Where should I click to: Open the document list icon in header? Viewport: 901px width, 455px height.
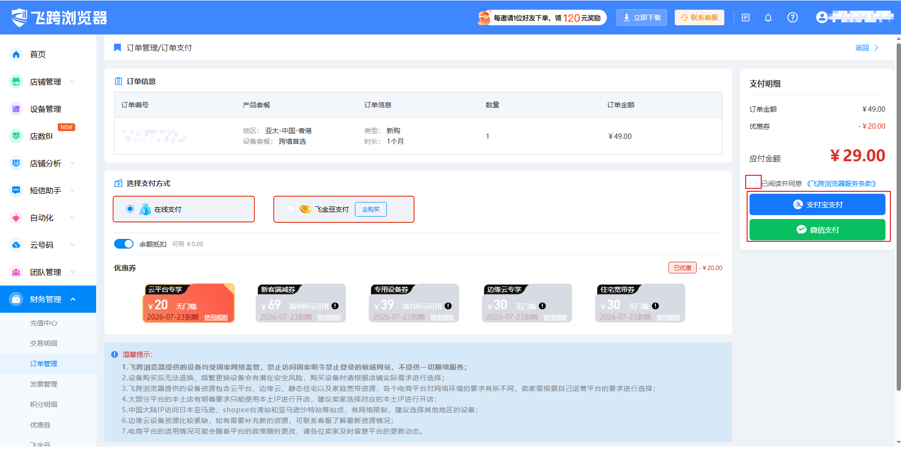click(x=746, y=17)
